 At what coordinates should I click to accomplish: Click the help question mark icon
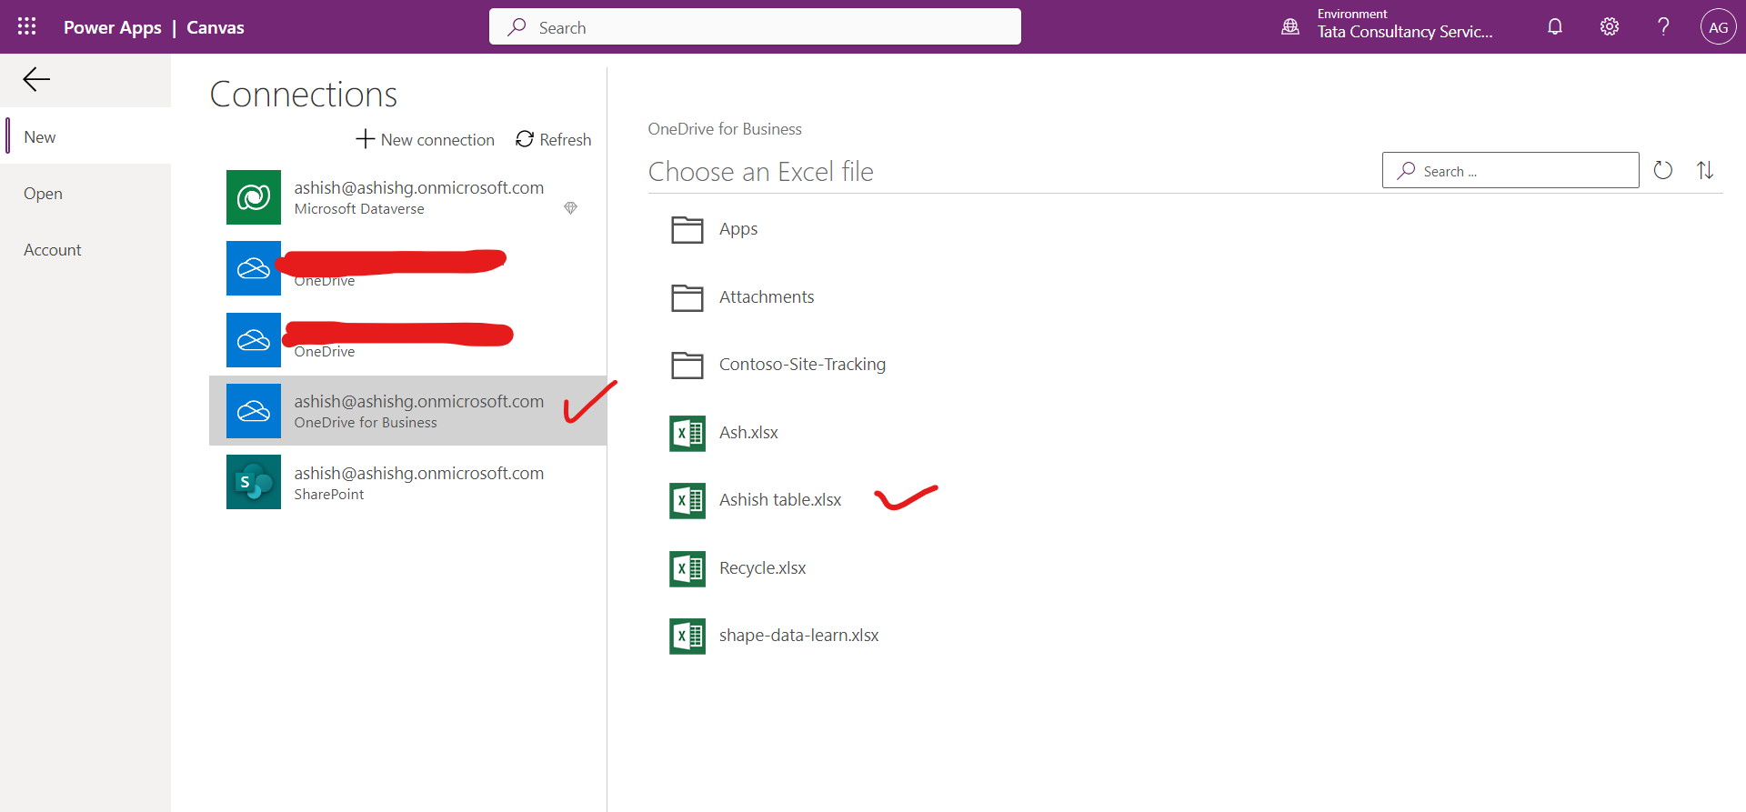point(1663,26)
